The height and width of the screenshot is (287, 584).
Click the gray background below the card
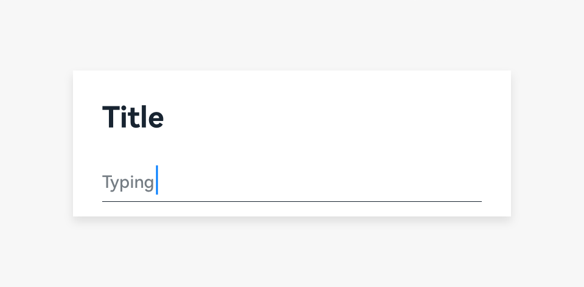click(291, 252)
